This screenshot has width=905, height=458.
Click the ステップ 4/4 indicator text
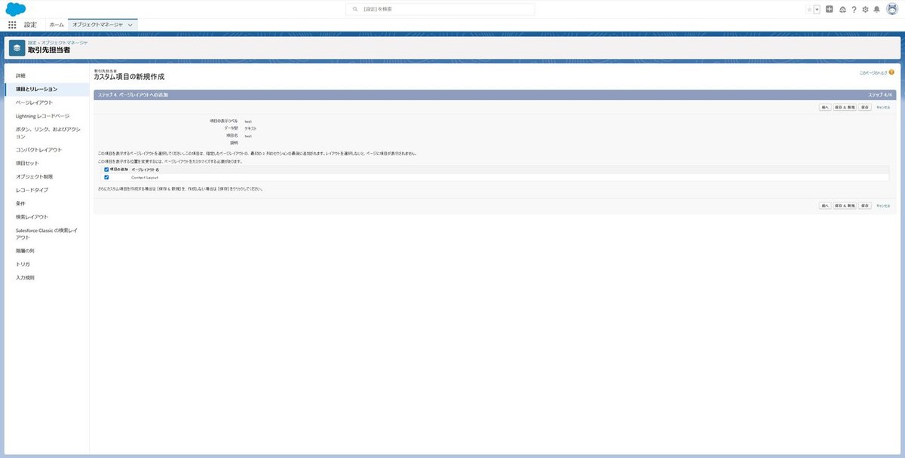[x=880, y=95]
